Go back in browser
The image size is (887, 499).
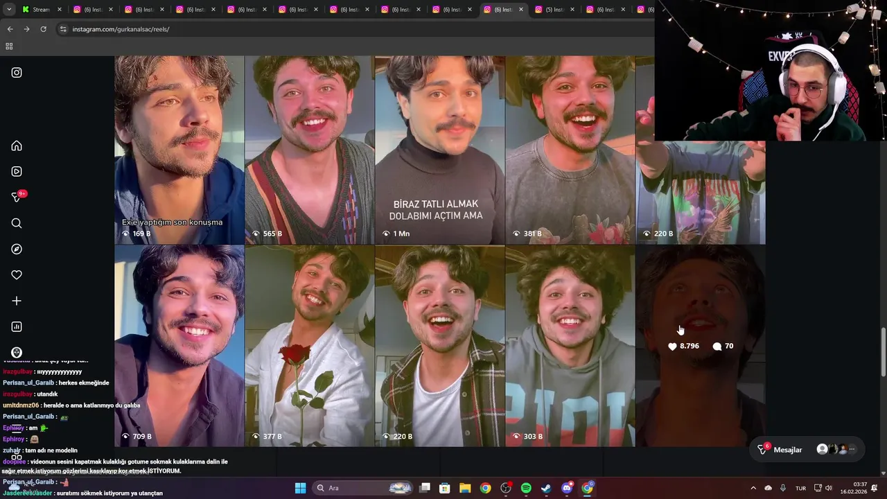click(x=10, y=29)
